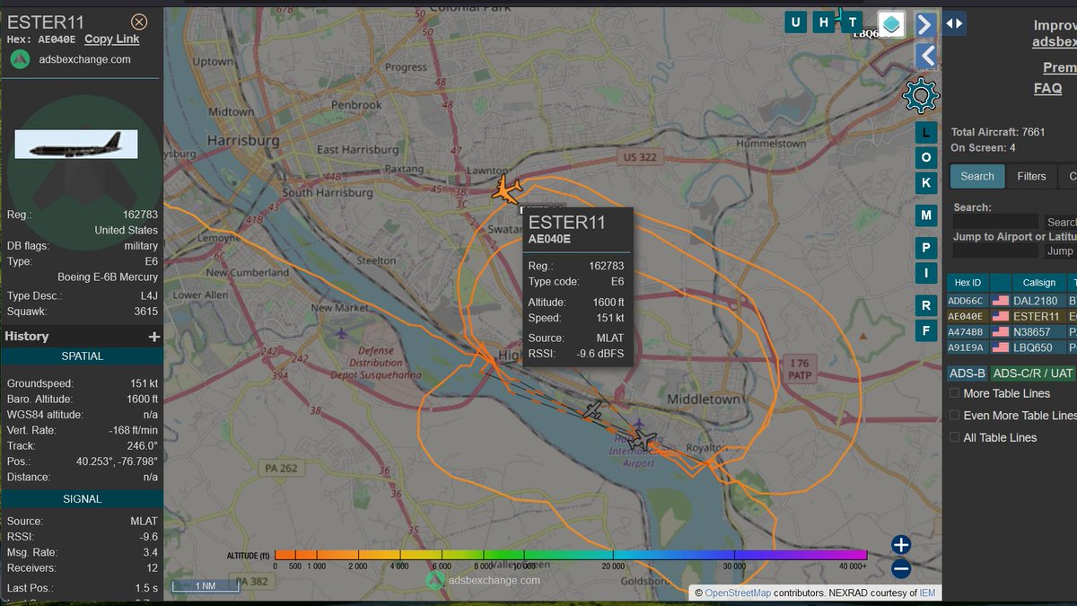Viewport: 1077px width, 606px height.
Task: Open the Boeing E-6B silhouette photo thumbnail
Action: [76, 145]
